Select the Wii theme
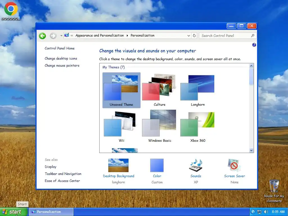Viewport: 288px width, 216px height. tap(121, 126)
